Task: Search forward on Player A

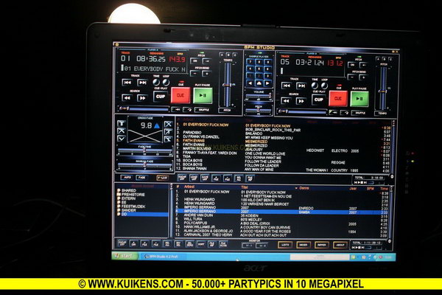Action: (142, 98)
